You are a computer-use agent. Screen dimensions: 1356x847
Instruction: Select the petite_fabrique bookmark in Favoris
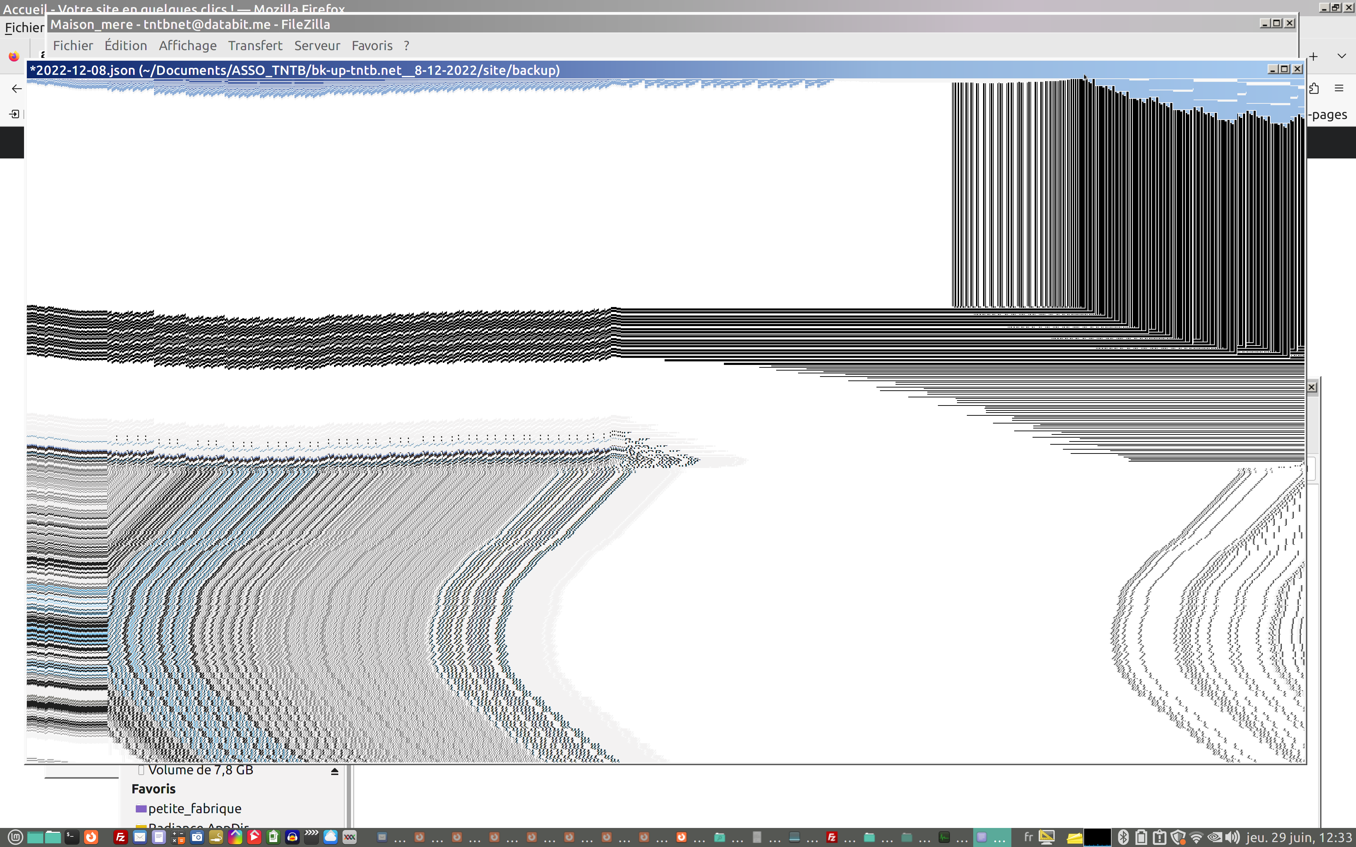tap(194, 808)
